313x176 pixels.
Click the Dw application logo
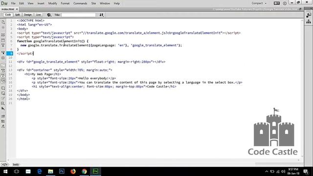click(4, 3)
